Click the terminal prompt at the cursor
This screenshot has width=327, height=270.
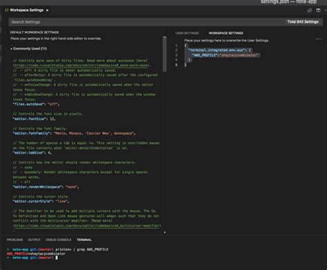(x=57, y=258)
